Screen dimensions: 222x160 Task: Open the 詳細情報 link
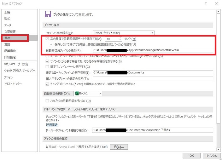coord(52,125)
